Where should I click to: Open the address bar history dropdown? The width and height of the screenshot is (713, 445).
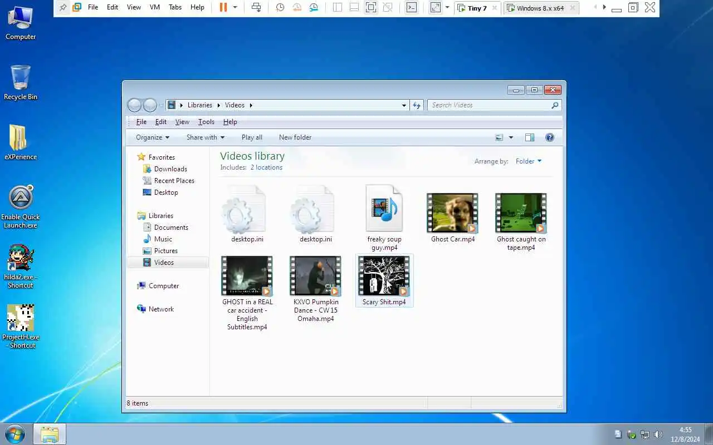[x=404, y=105]
